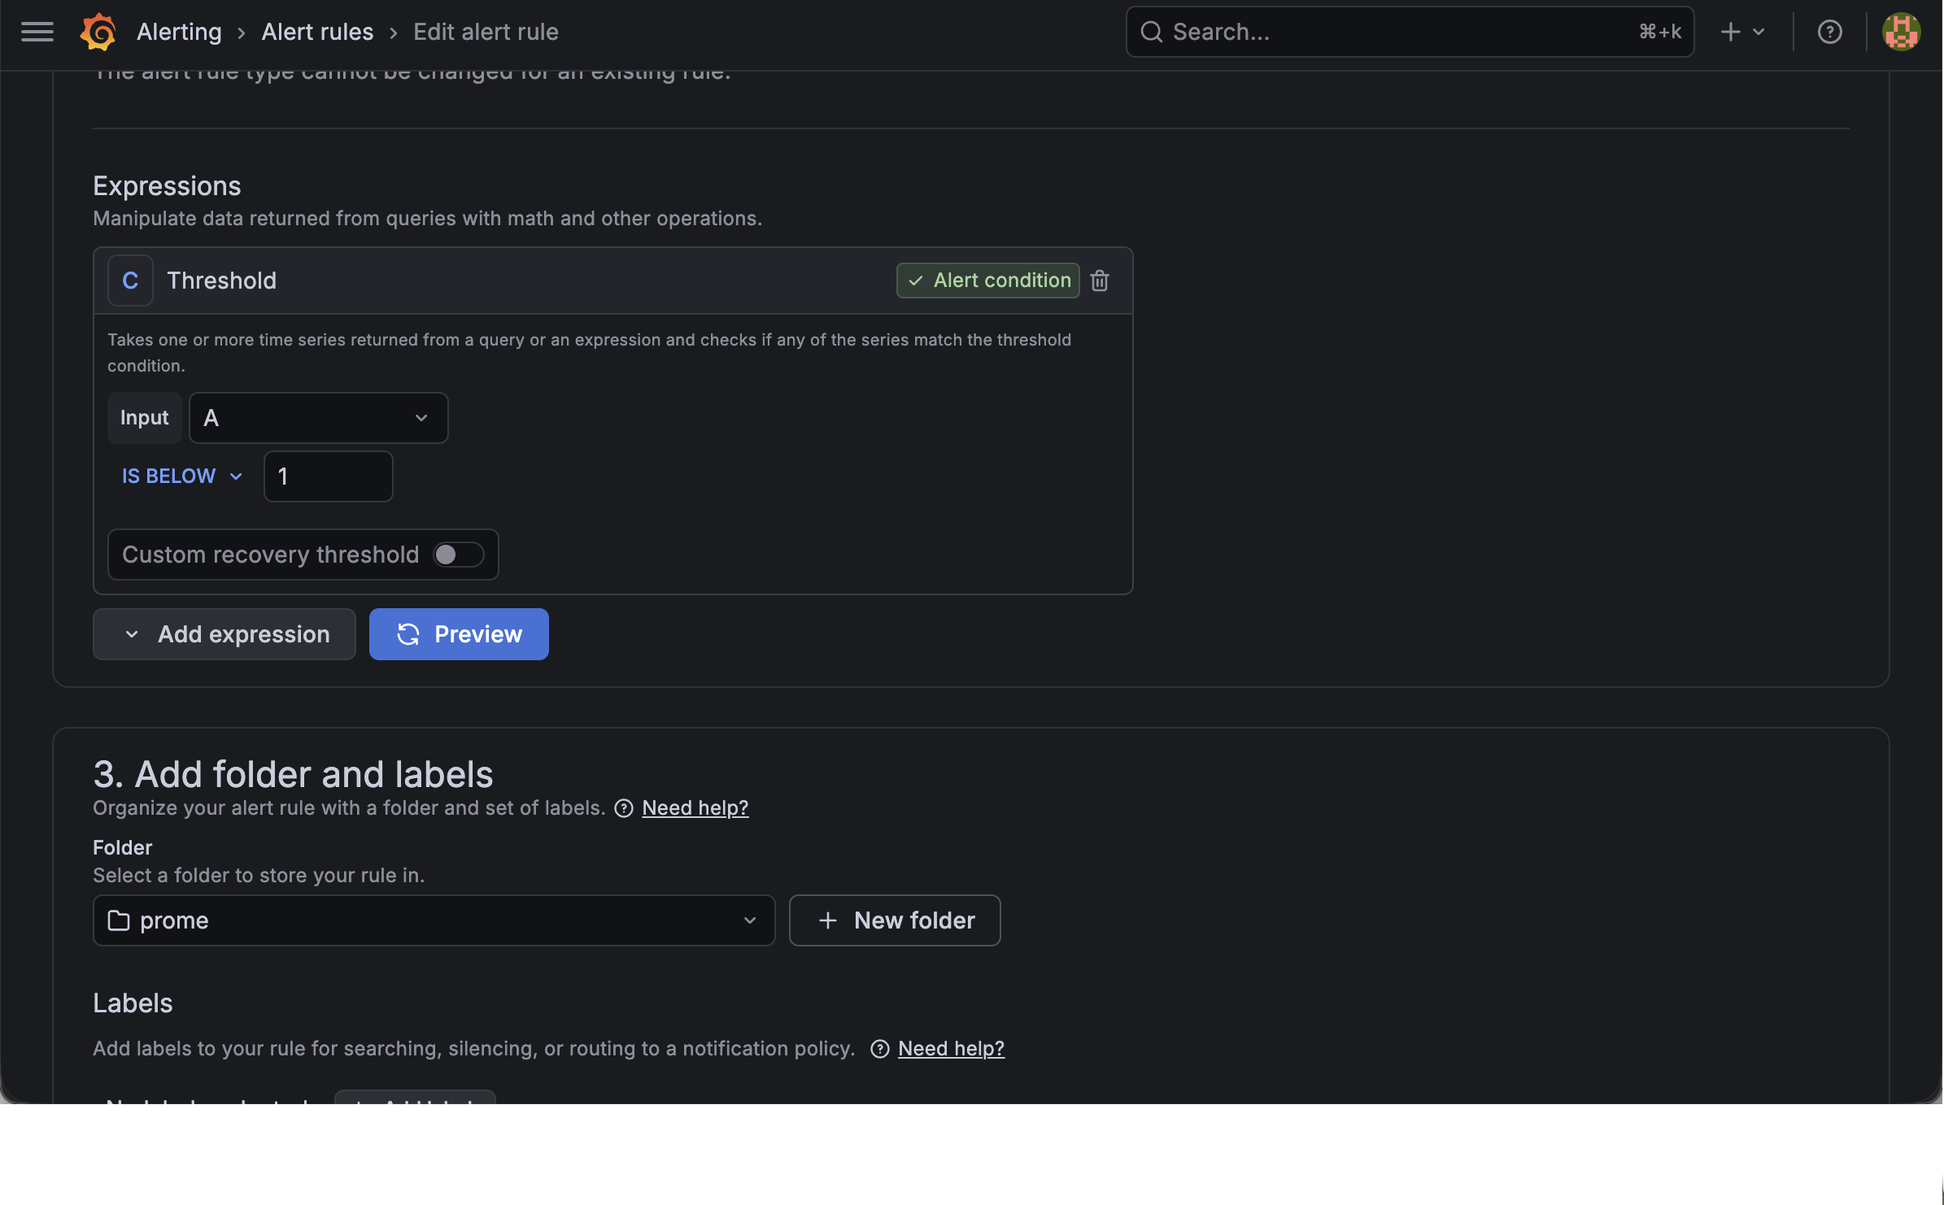
Task: Open the Input A dropdown
Action: pyautogui.click(x=318, y=418)
